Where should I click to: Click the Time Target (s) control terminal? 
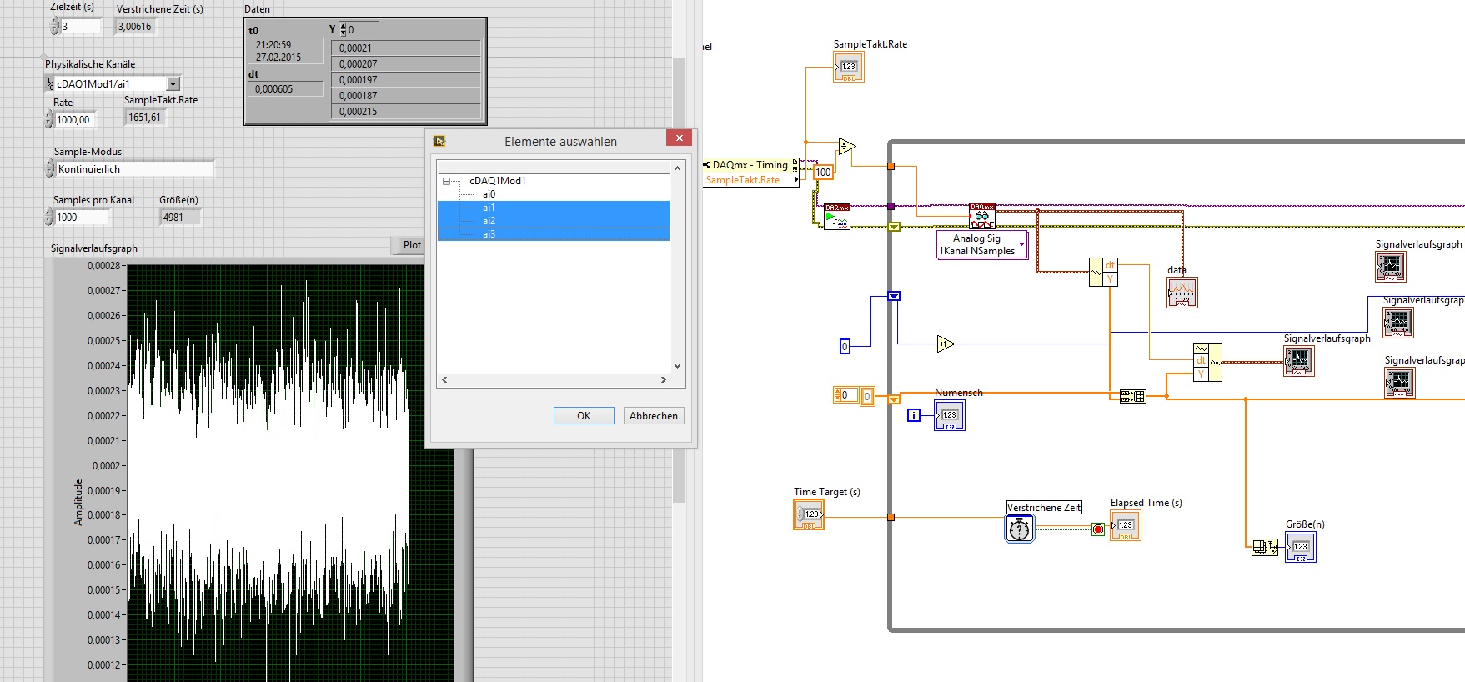tap(808, 514)
